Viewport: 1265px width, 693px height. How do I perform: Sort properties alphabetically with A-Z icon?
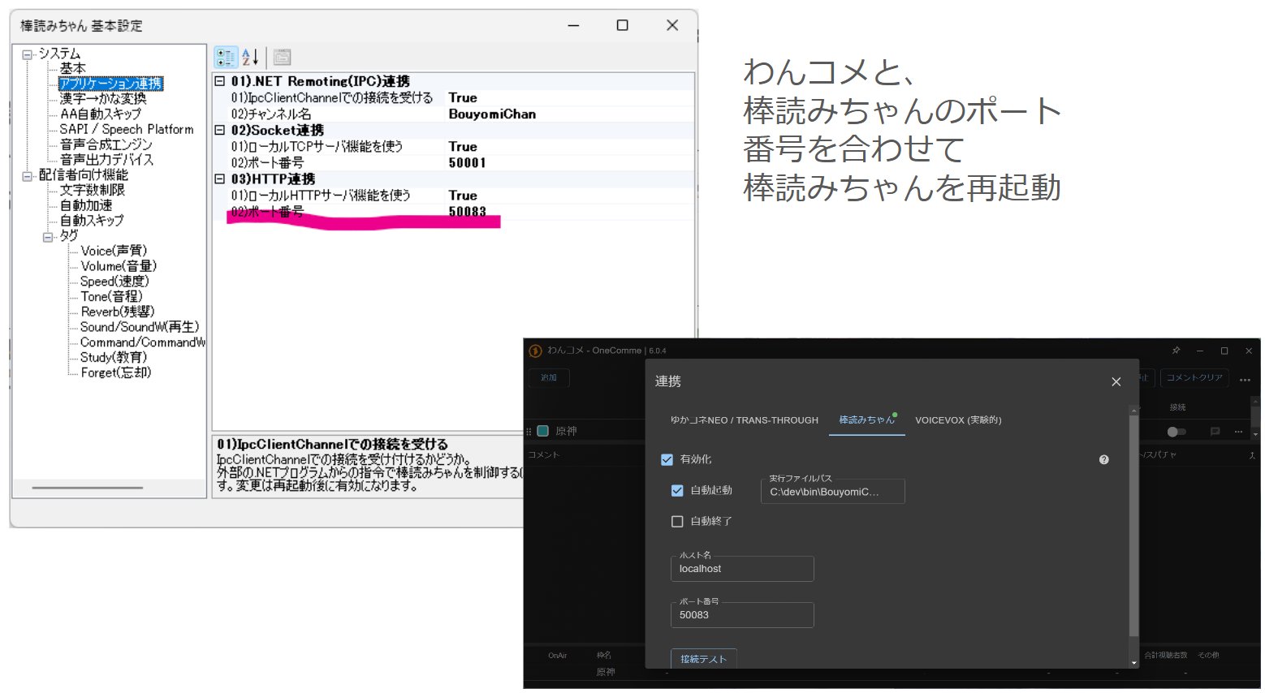[x=250, y=57]
